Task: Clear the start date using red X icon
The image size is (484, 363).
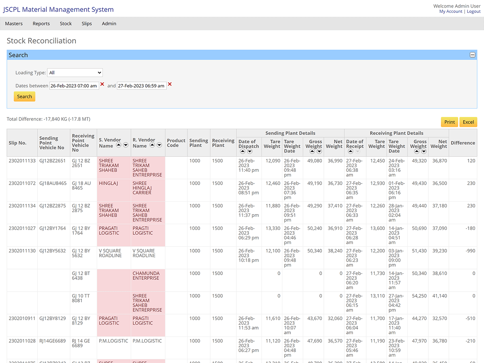Action: point(103,85)
